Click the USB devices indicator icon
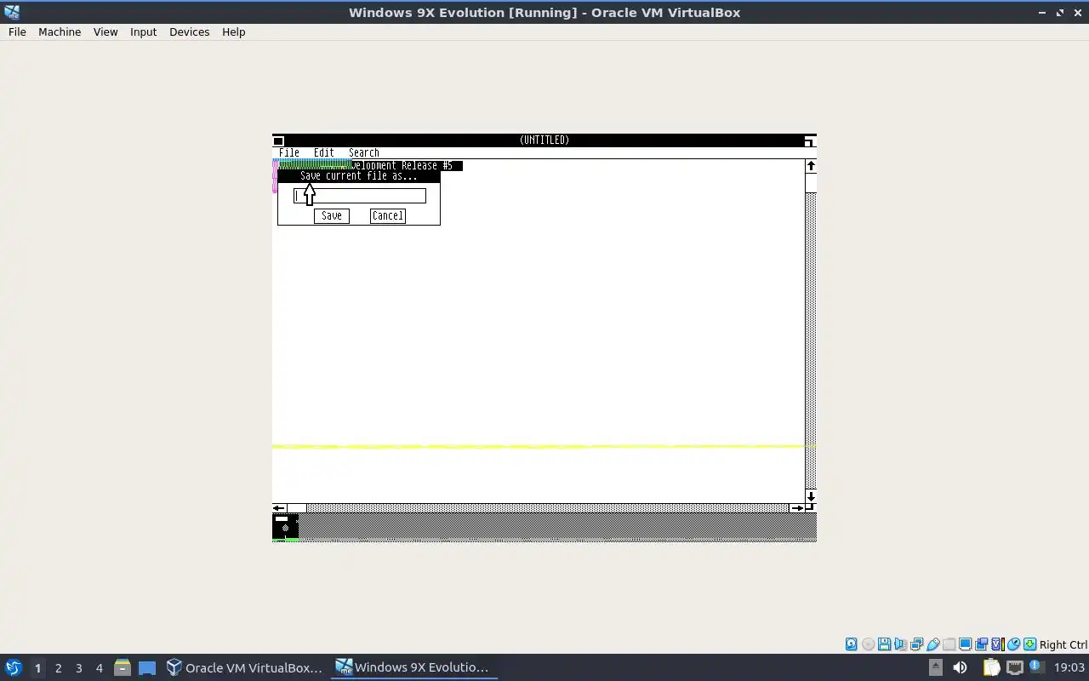Screen dimensions: 1089x681 pyautogui.click(x=933, y=644)
